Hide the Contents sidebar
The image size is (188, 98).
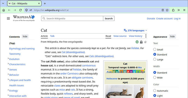[25, 36]
